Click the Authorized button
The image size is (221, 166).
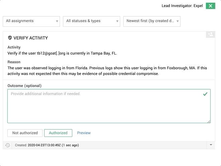(58, 133)
